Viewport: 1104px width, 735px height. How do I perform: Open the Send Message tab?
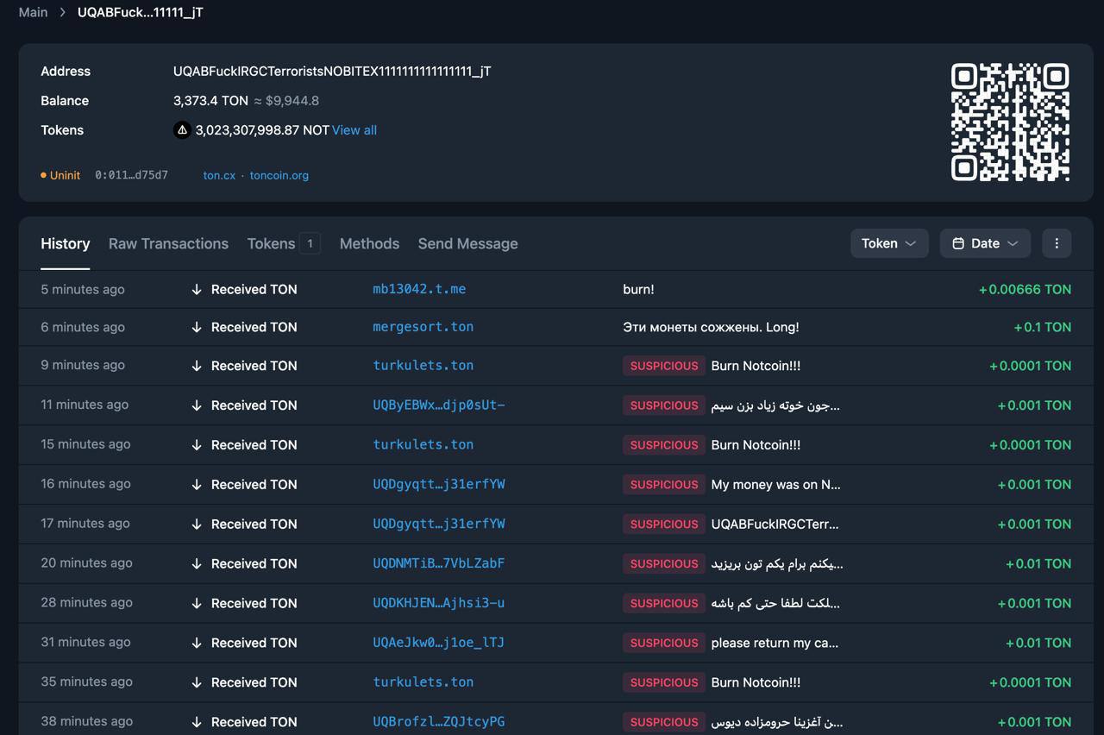tap(467, 243)
